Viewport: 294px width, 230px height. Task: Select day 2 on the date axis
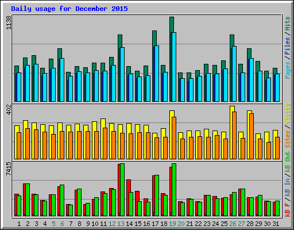(x=28, y=224)
